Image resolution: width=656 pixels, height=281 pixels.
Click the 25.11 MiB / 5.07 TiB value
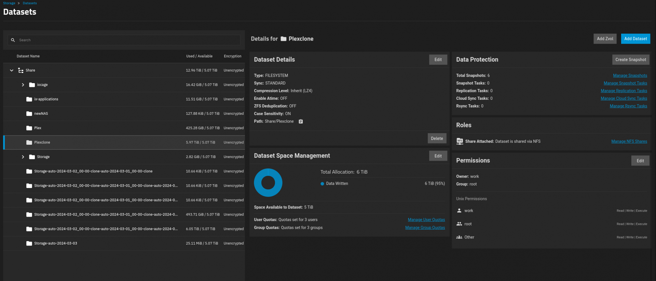tap(202, 244)
